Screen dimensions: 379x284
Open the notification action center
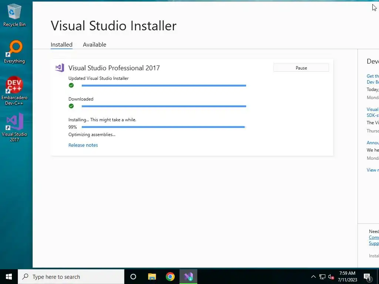coord(367,277)
